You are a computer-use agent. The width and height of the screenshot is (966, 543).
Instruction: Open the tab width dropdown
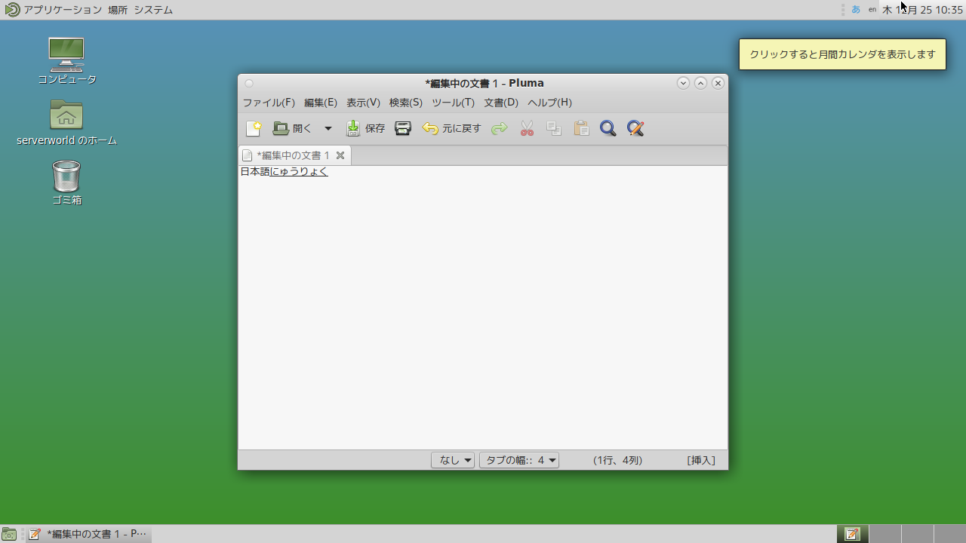click(519, 460)
